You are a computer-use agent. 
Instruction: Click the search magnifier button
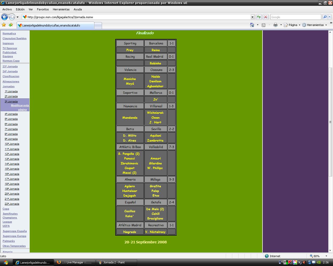(325, 17)
